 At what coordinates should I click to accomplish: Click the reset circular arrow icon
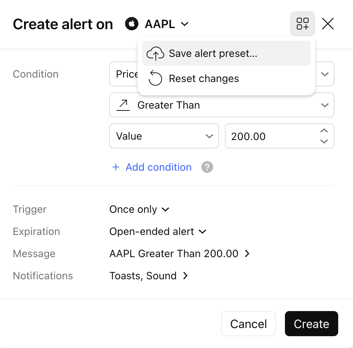click(155, 79)
